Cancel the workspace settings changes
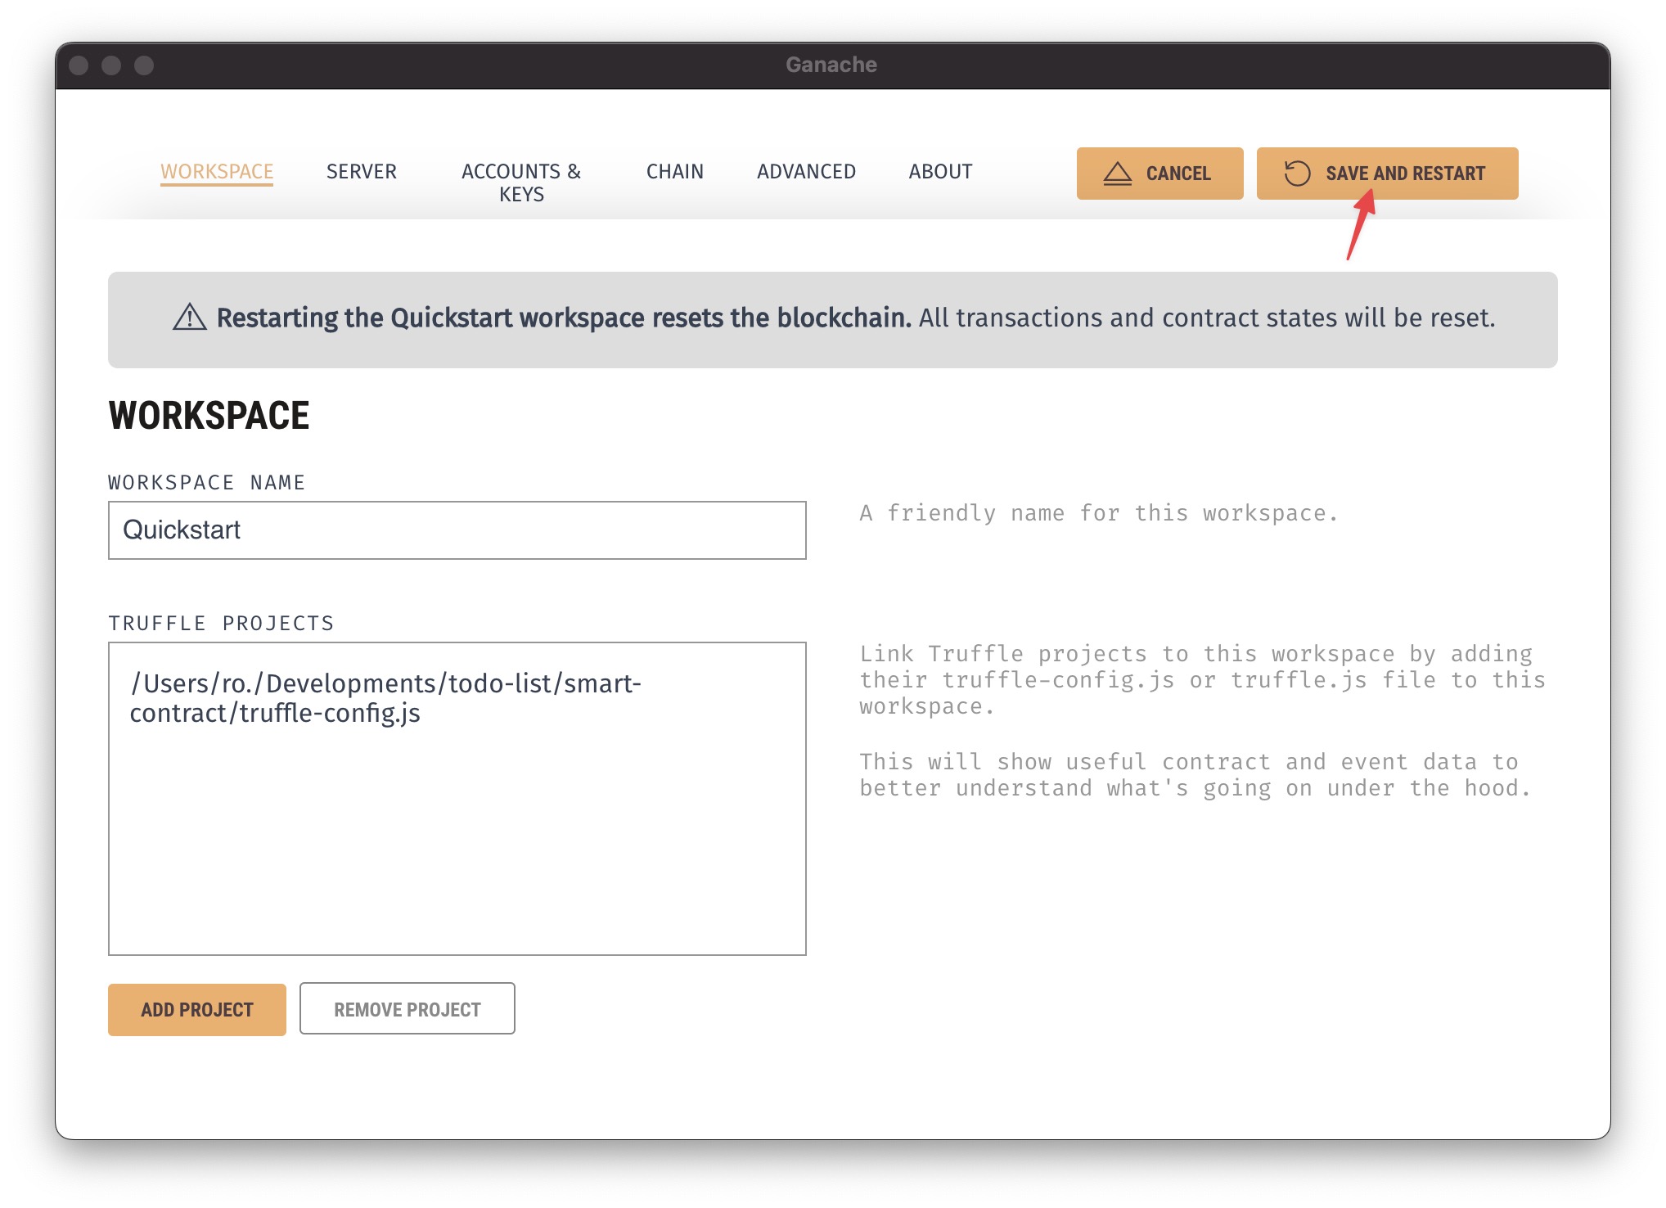Screen dimensions: 1666x1208 tap(1159, 174)
